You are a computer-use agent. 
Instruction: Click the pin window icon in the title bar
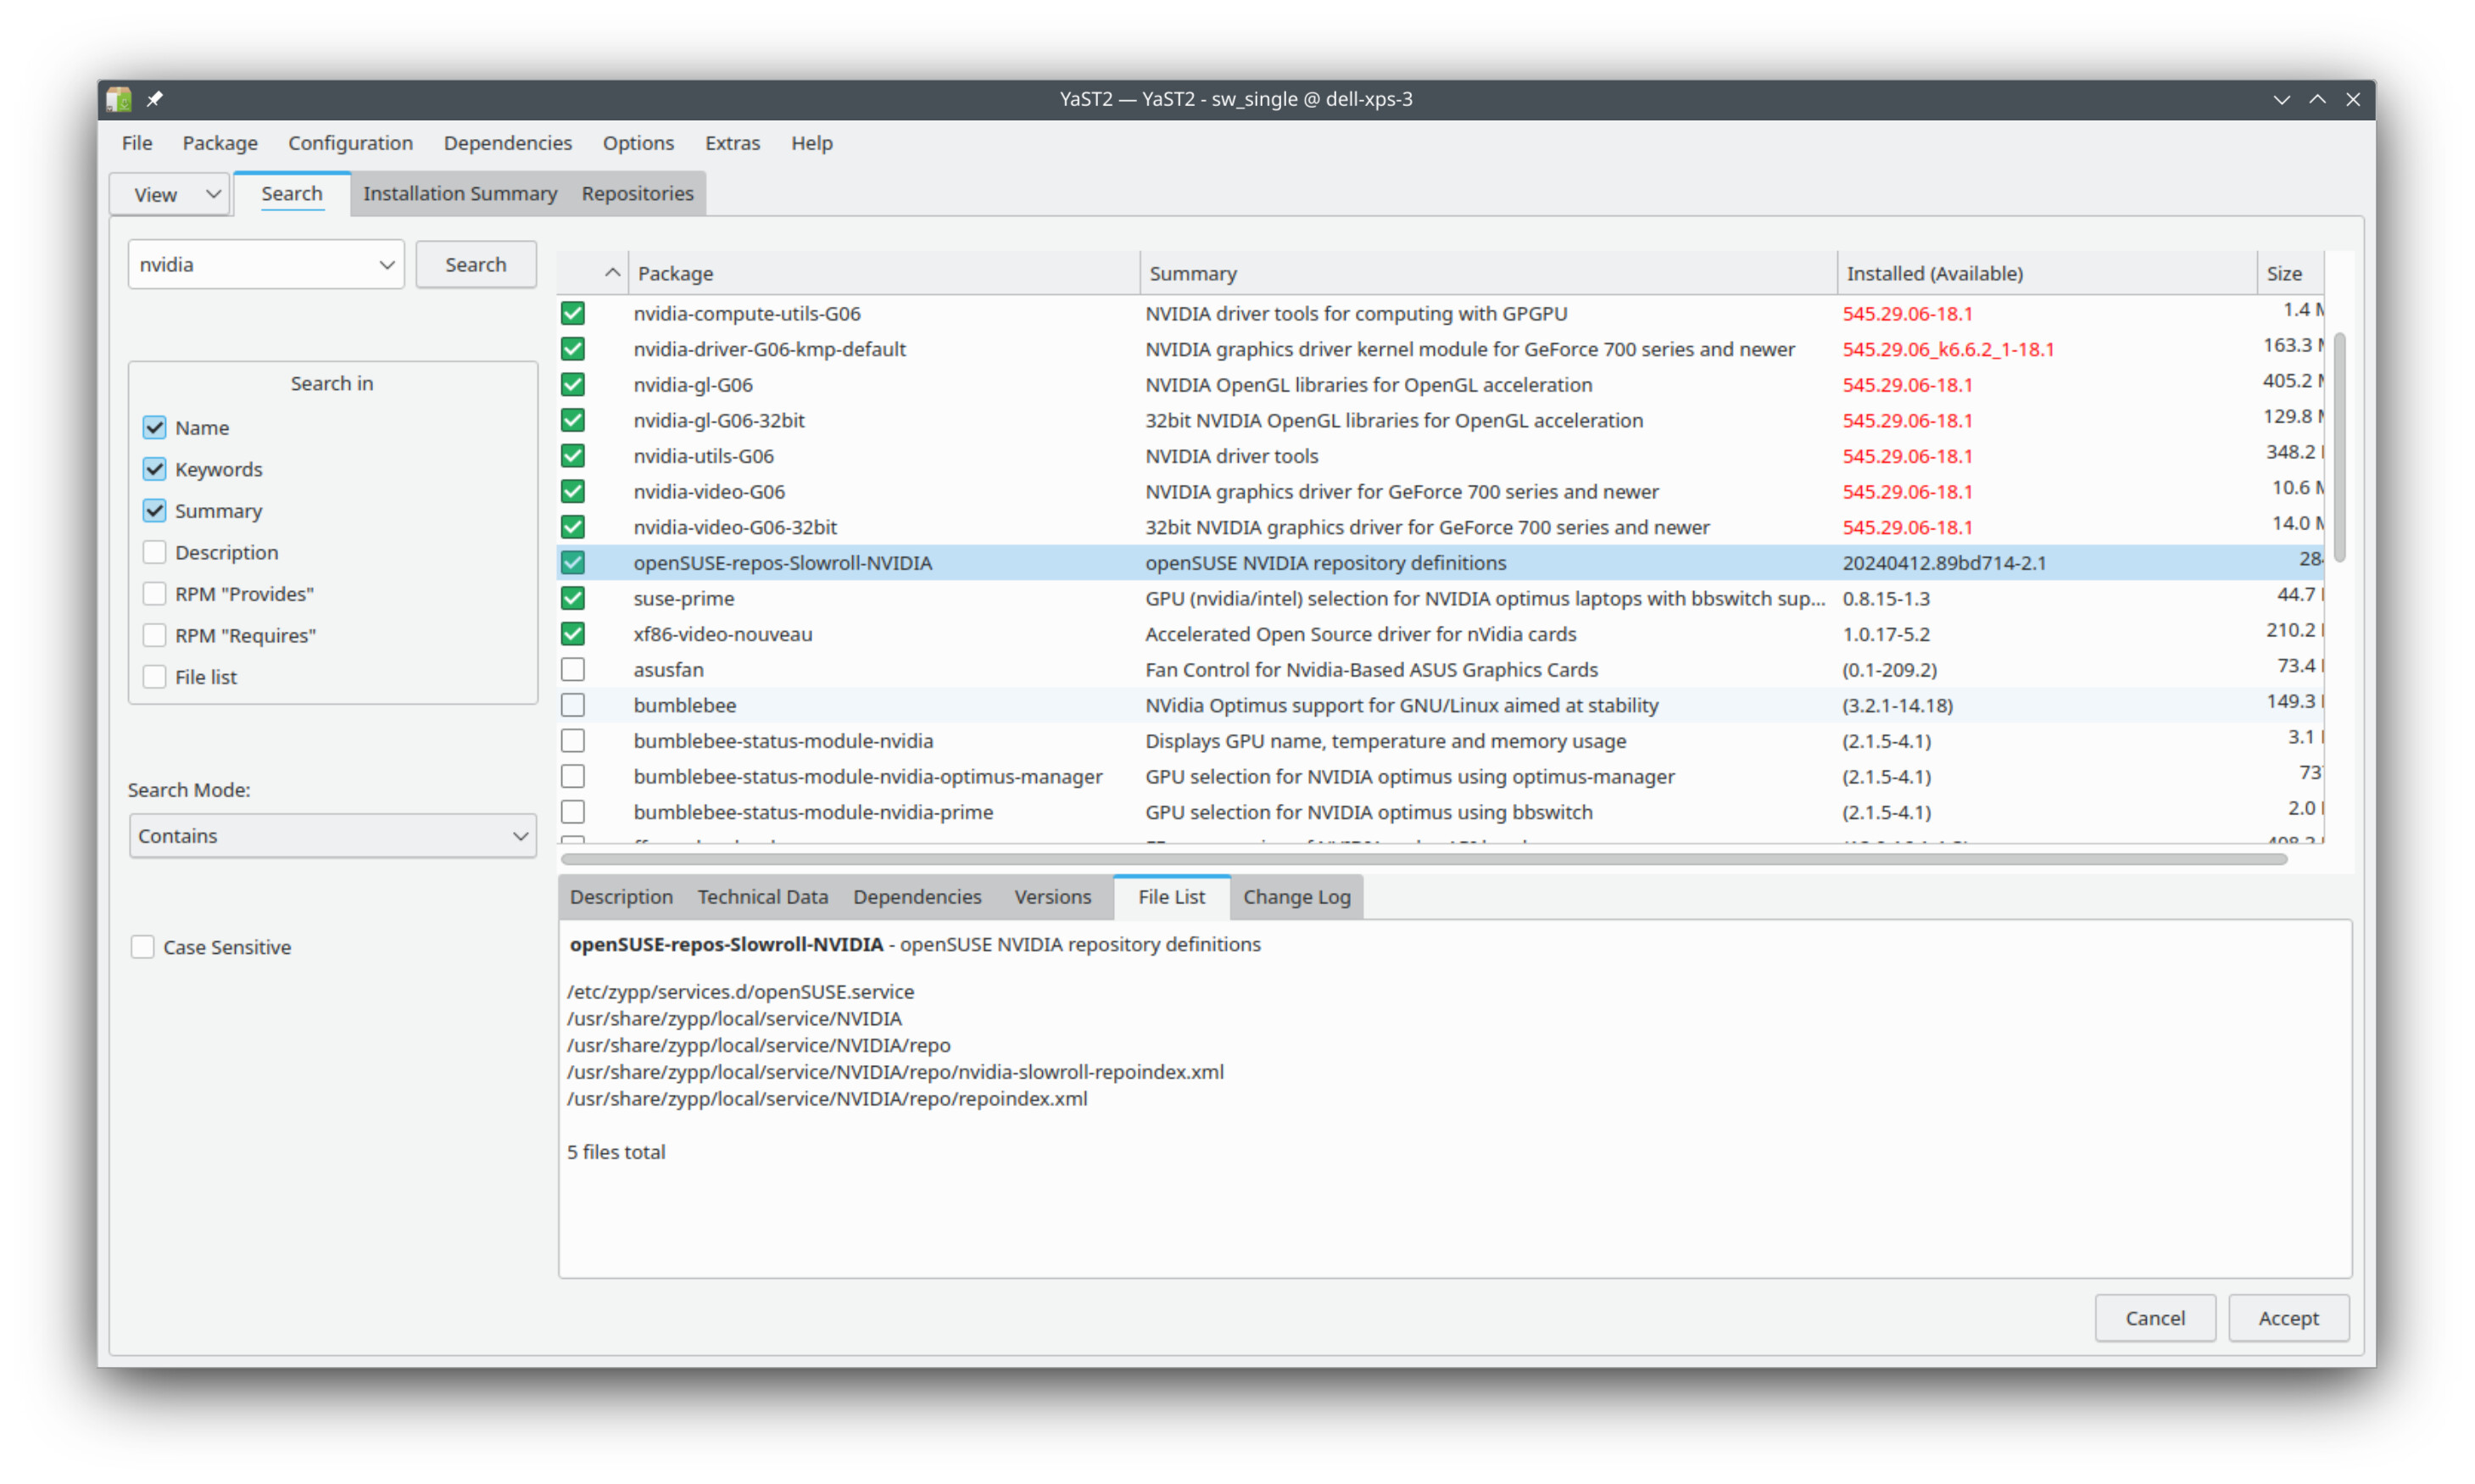[x=155, y=99]
